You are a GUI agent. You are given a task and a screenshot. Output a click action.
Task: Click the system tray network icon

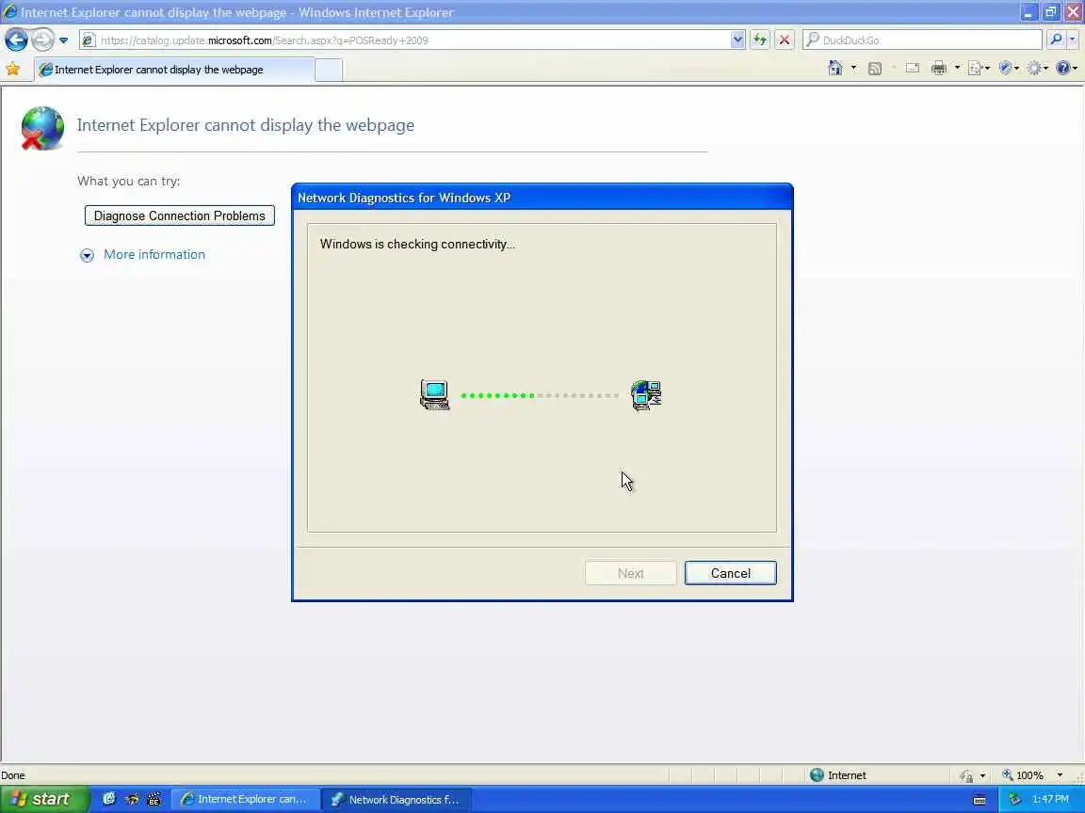click(x=1014, y=799)
